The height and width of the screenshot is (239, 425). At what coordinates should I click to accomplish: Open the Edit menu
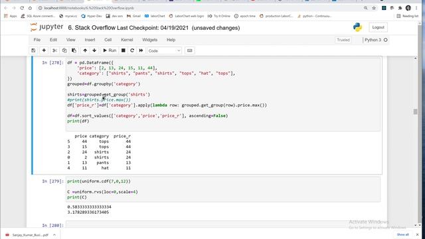coord(53,40)
